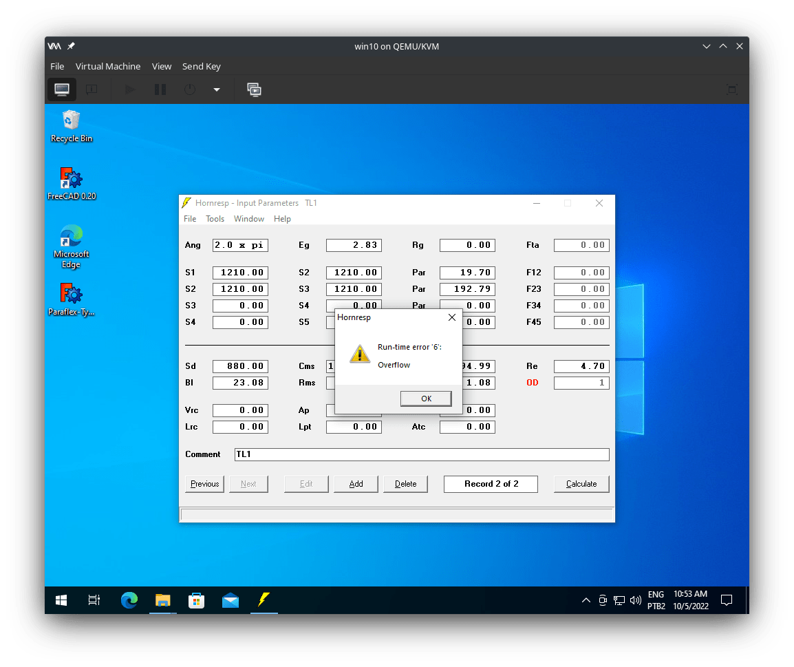The image size is (794, 667).
Task: Click the Delete record button
Action: tap(406, 484)
